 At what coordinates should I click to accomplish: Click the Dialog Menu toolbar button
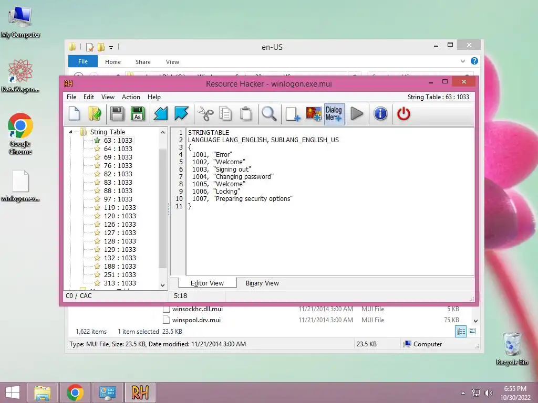(334, 114)
